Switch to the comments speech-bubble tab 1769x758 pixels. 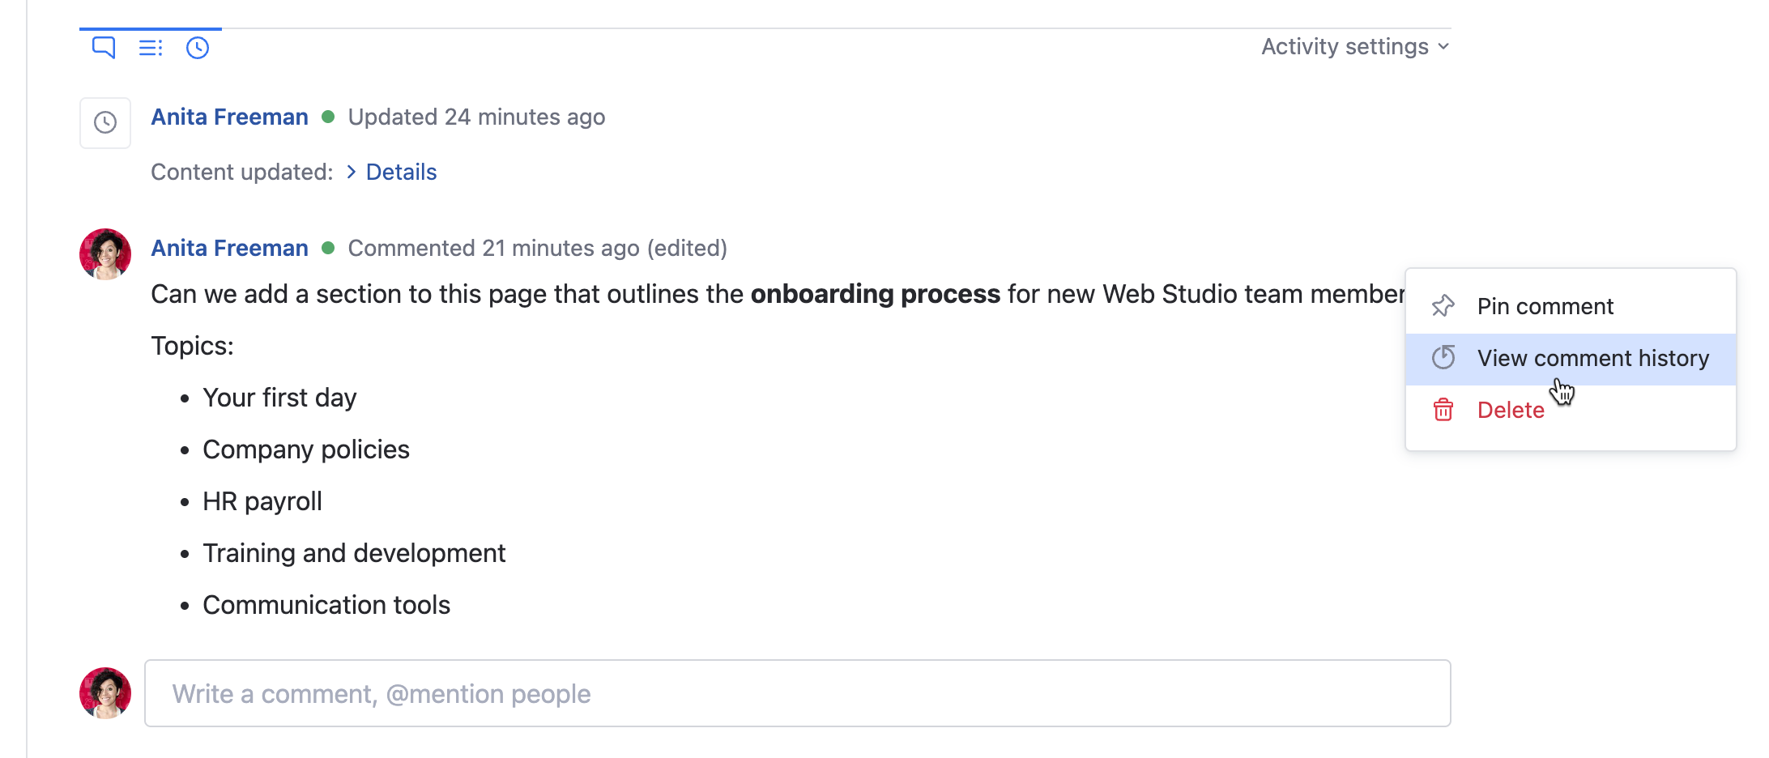click(x=104, y=48)
